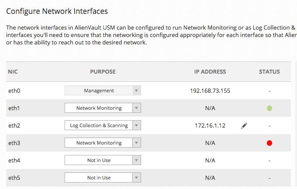Open the eth0 Management purpose dropdown

click(x=103, y=91)
